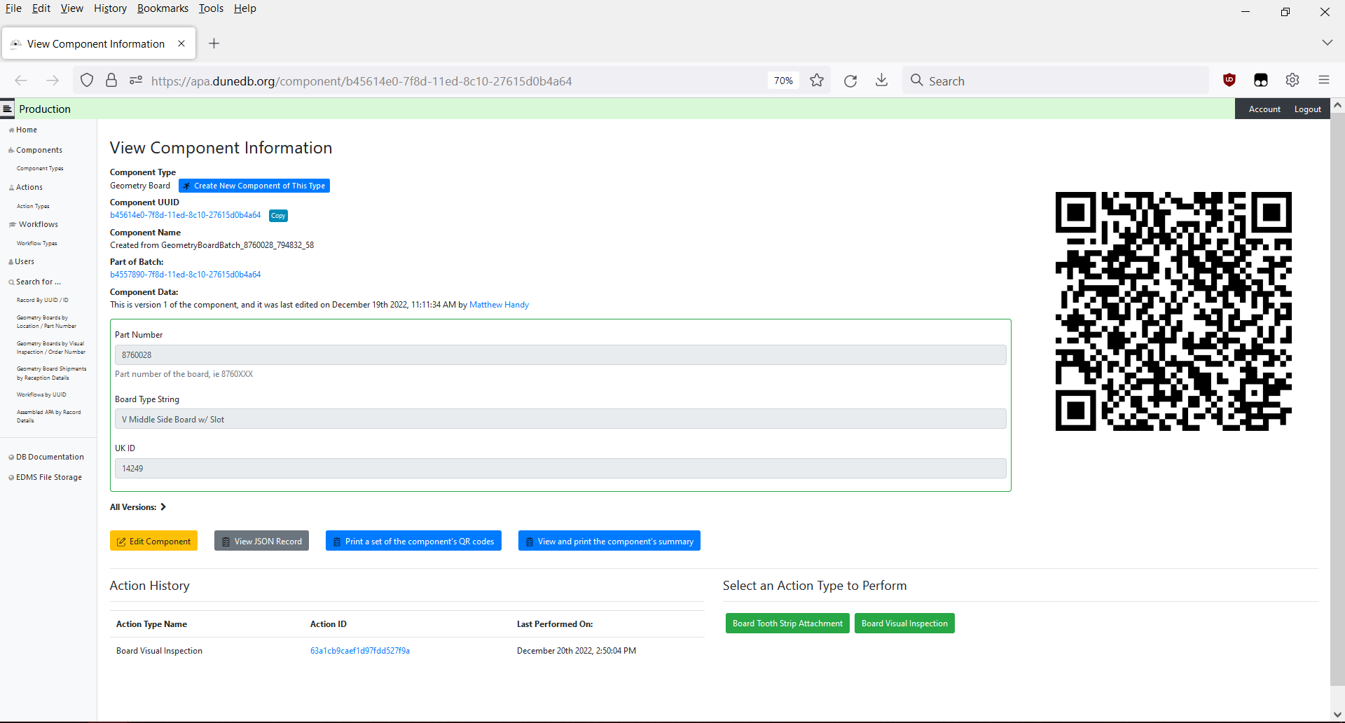Open Workflow Types in sidebar
1345x723 pixels.
click(x=37, y=243)
